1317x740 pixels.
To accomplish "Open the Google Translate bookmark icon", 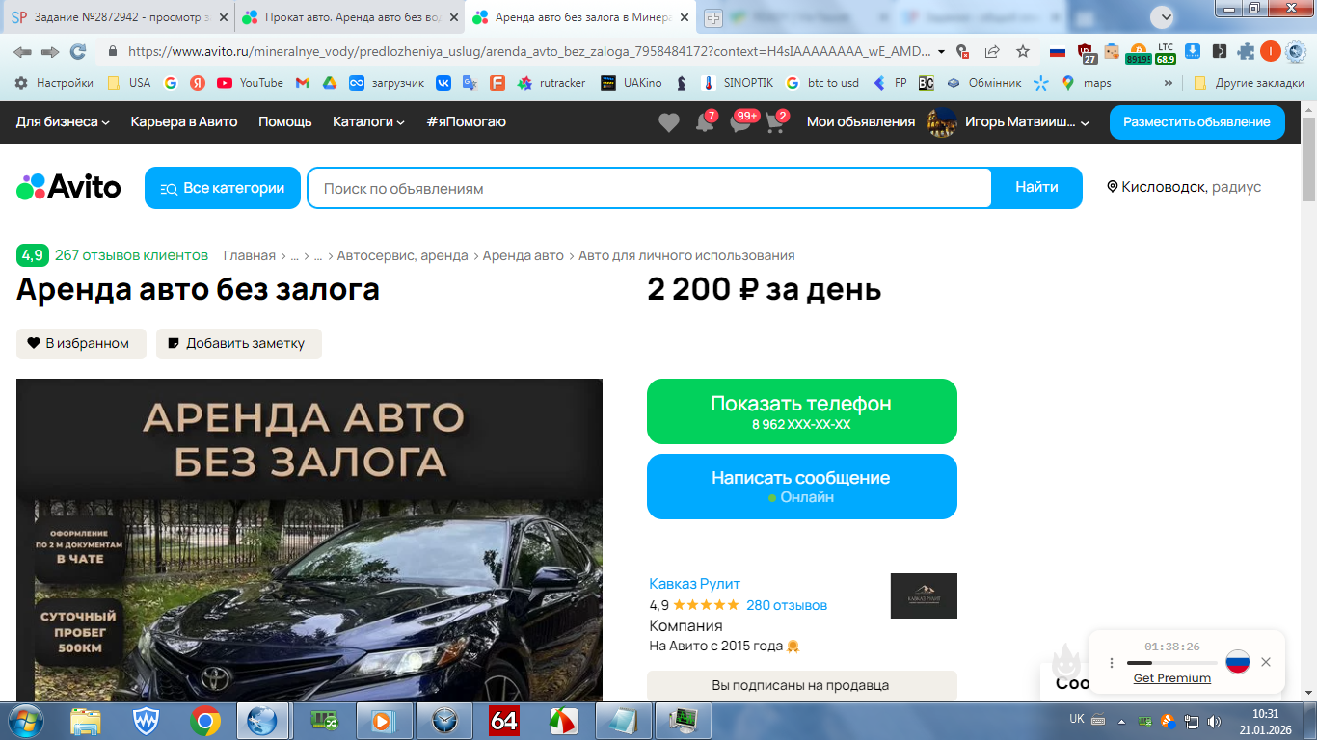I will (470, 83).
